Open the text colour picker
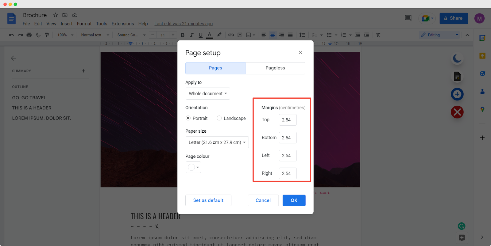The height and width of the screenshot is (246, 491). 210,35
